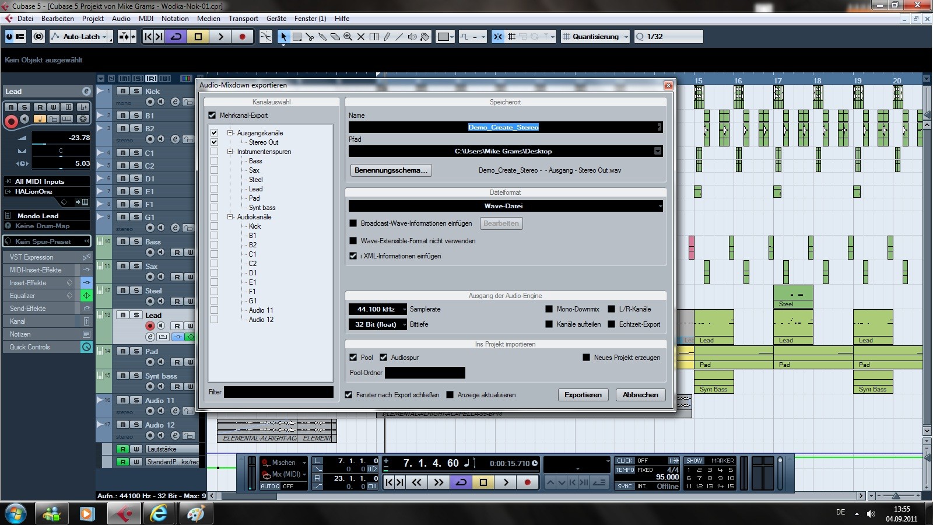
Task: Toggle Fenster nach Export schließen
Action: point(349,395)
